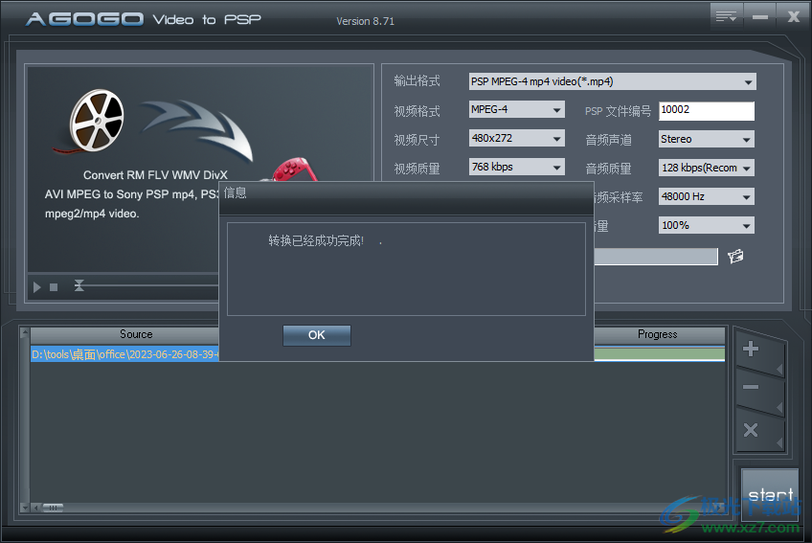Image resolution: width=812 pixels, height=543 pixels.
Task: Open the menu icon in title bar
Action: 726,16
